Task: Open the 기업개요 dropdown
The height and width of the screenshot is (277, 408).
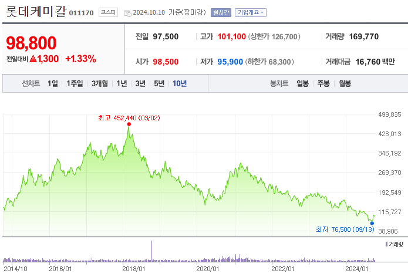Action: 250,12
